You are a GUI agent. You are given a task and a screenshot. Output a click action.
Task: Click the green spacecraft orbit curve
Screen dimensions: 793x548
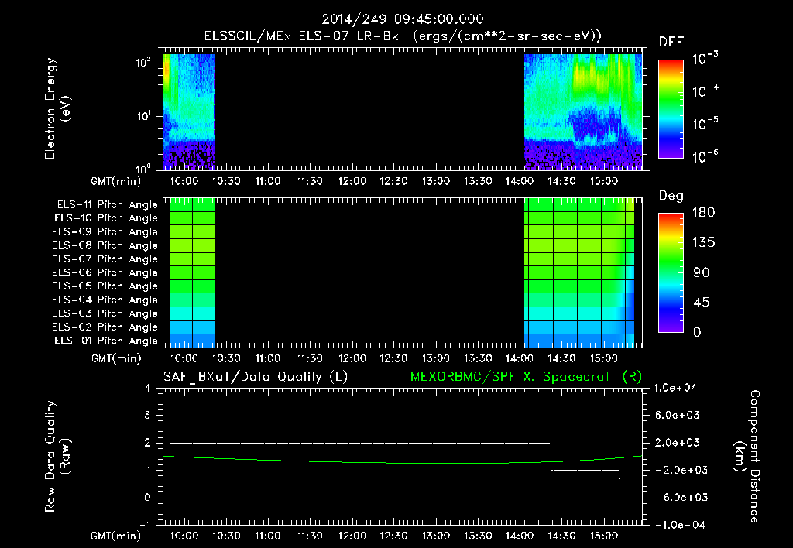click(x=403, y=463)
